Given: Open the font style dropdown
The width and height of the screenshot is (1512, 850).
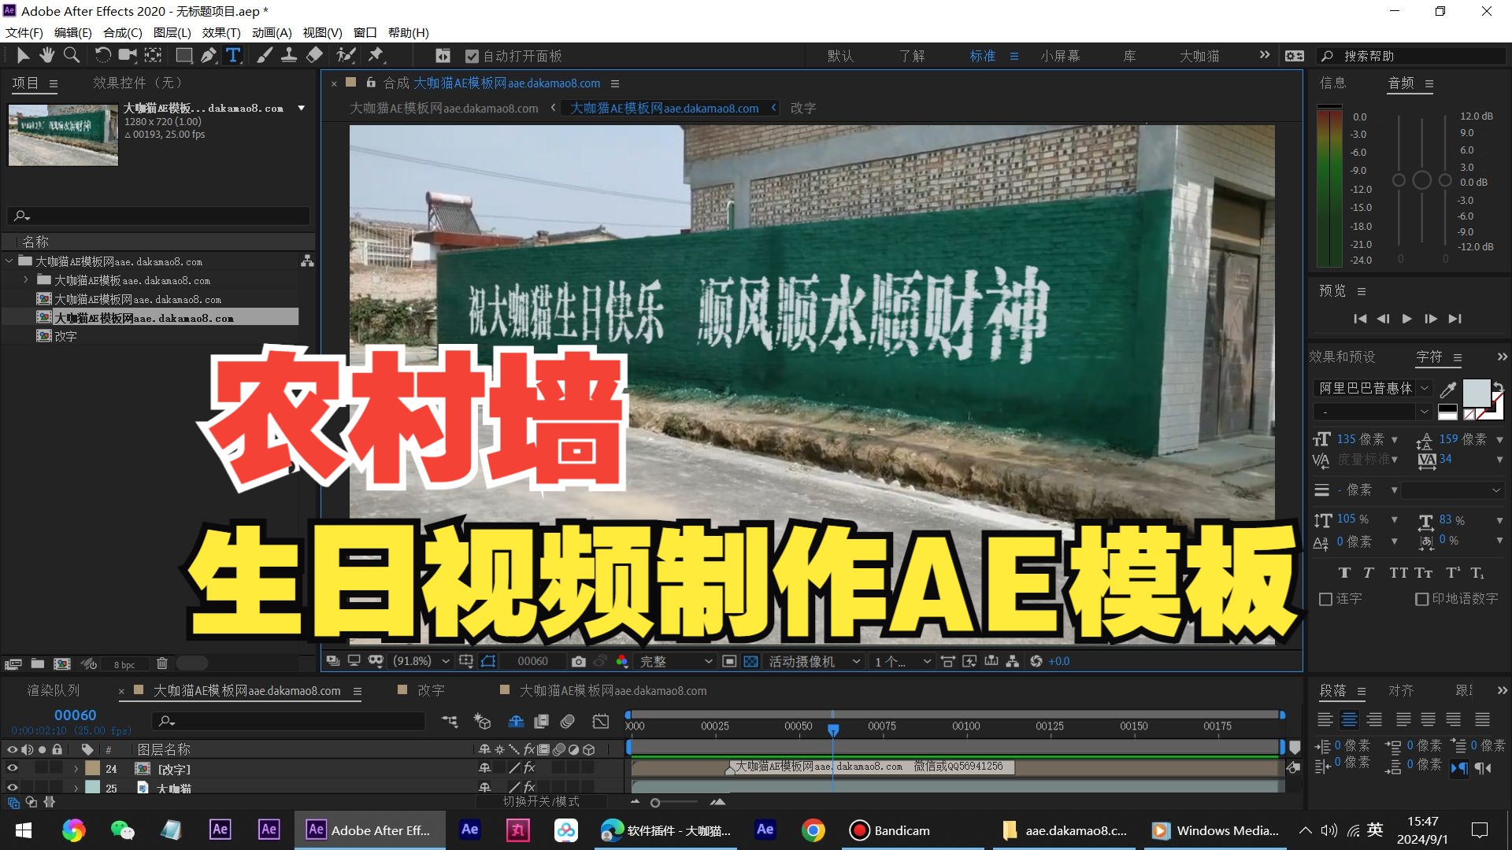Looking at the screenshot, I should [x=1373, y=412].
